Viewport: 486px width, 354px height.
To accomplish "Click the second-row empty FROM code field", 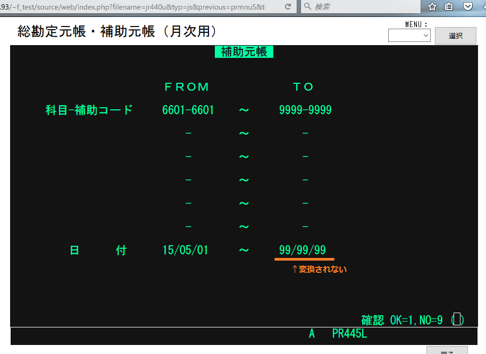I will (x=188, y=133).
